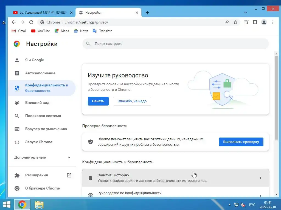The width and height of the screenshot is (281, 210).
Task: Open File Explorer from the taskbar
Action: point(39,205)
